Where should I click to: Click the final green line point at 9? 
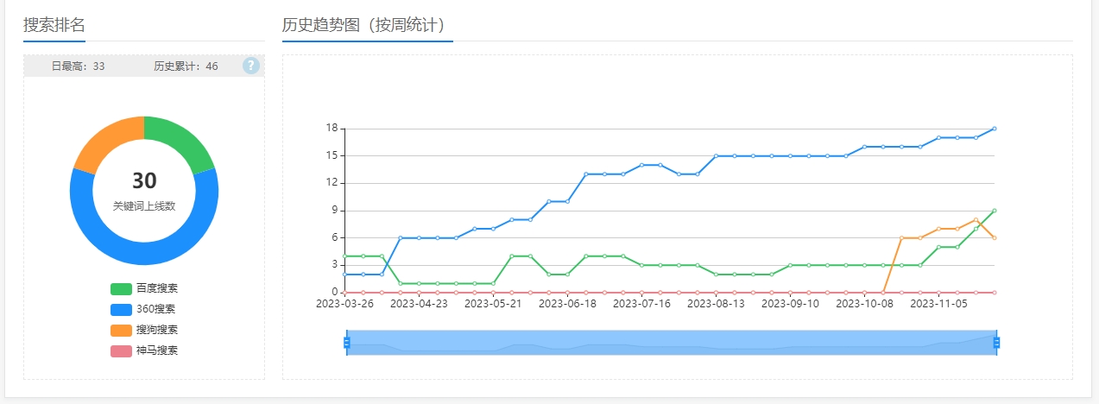pyautogui.click(x=995, y=211)
